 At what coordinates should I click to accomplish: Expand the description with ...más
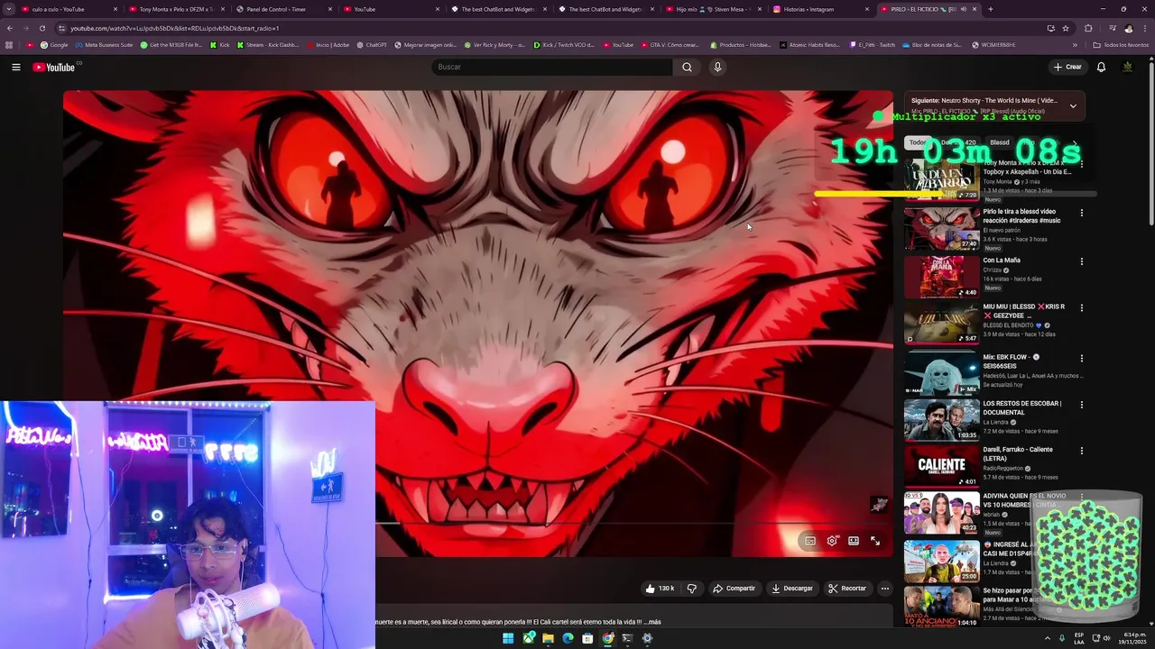[654, 622]
